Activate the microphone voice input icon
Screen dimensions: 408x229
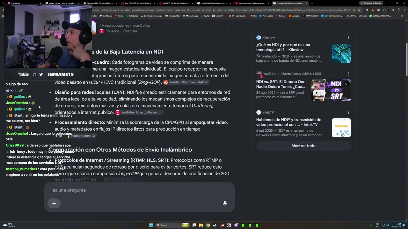[225, 204]
